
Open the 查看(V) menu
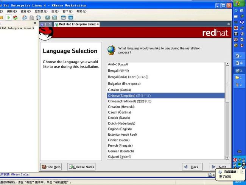[26, 11]
